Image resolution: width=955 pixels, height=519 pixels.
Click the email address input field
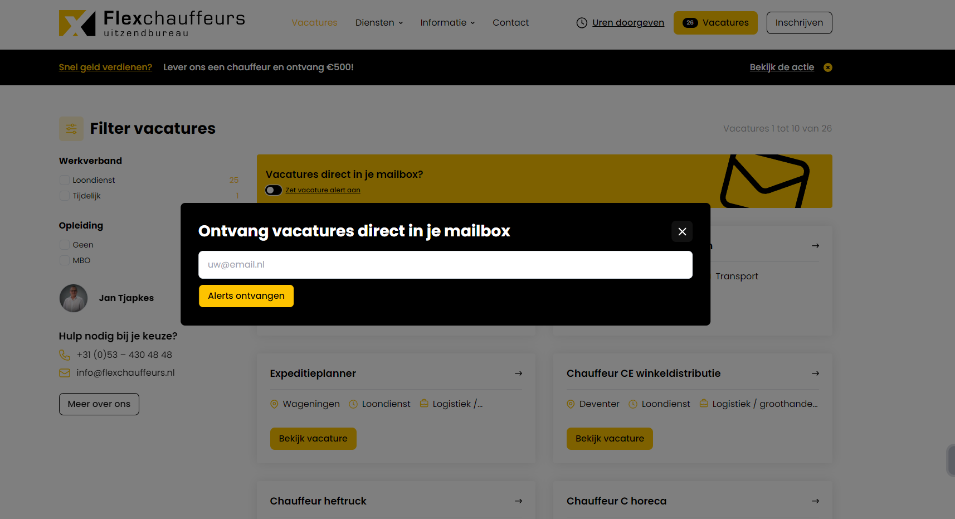pyautogui.click(x=445, y=264)
